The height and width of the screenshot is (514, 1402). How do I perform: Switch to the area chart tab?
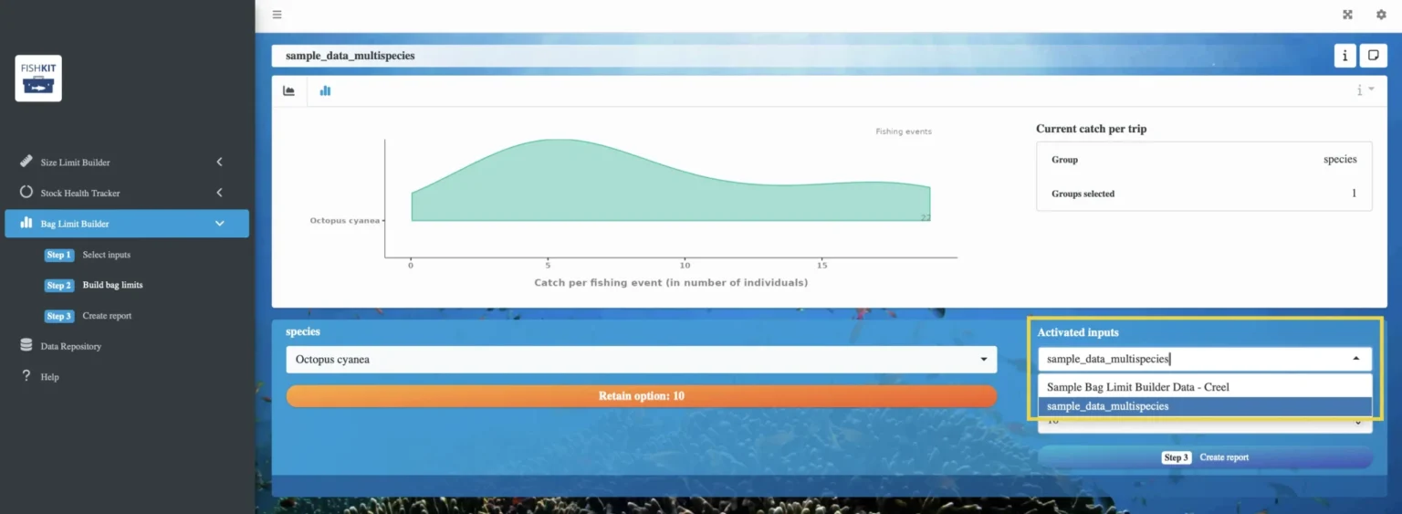coord(289,90)
